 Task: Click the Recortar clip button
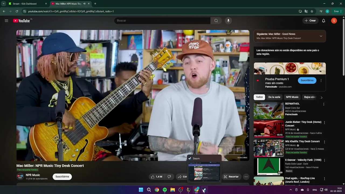tap(231, 177)
